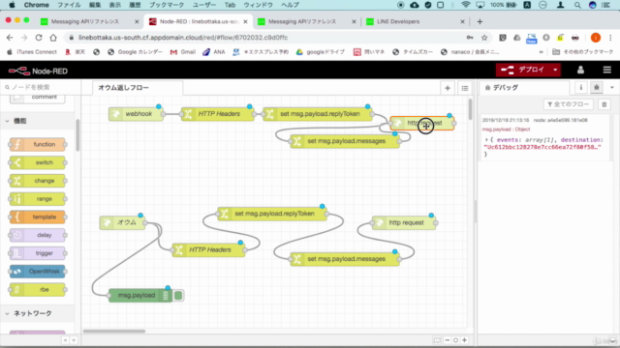Toggle the canvas navigator map icon
The height and width of the screenshot is (348, 620).
[437, 340]
